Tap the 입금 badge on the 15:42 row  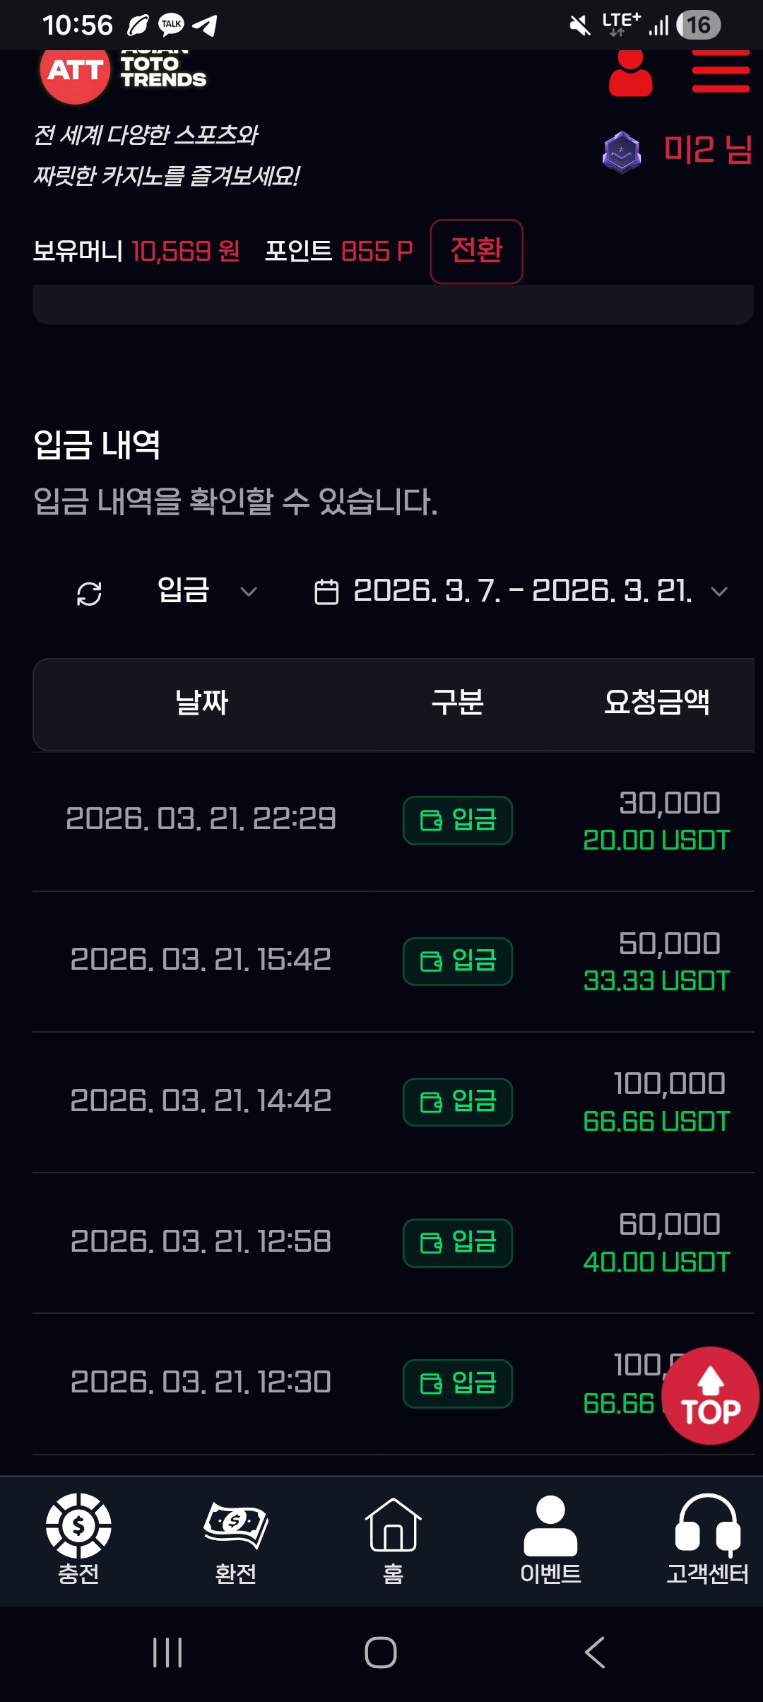(x=458, y=961)
